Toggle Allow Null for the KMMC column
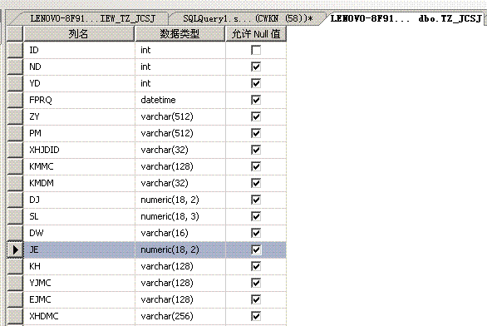The width and height of the screenshot is (487, 326). (x=256, y=166)
